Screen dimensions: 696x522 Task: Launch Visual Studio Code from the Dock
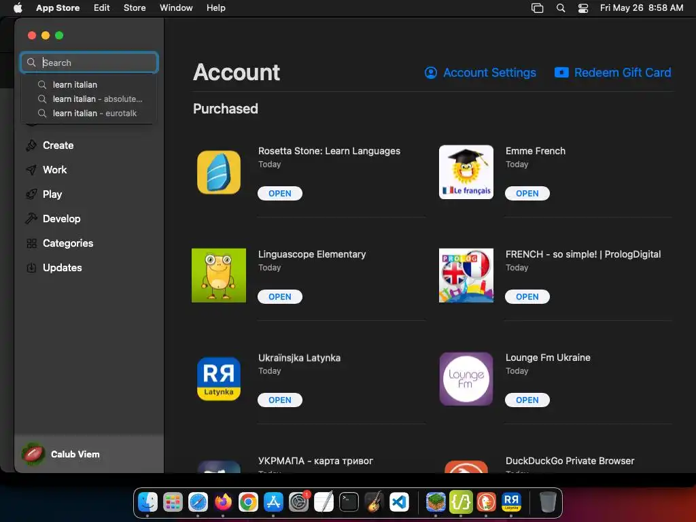(x=399, y=502)
